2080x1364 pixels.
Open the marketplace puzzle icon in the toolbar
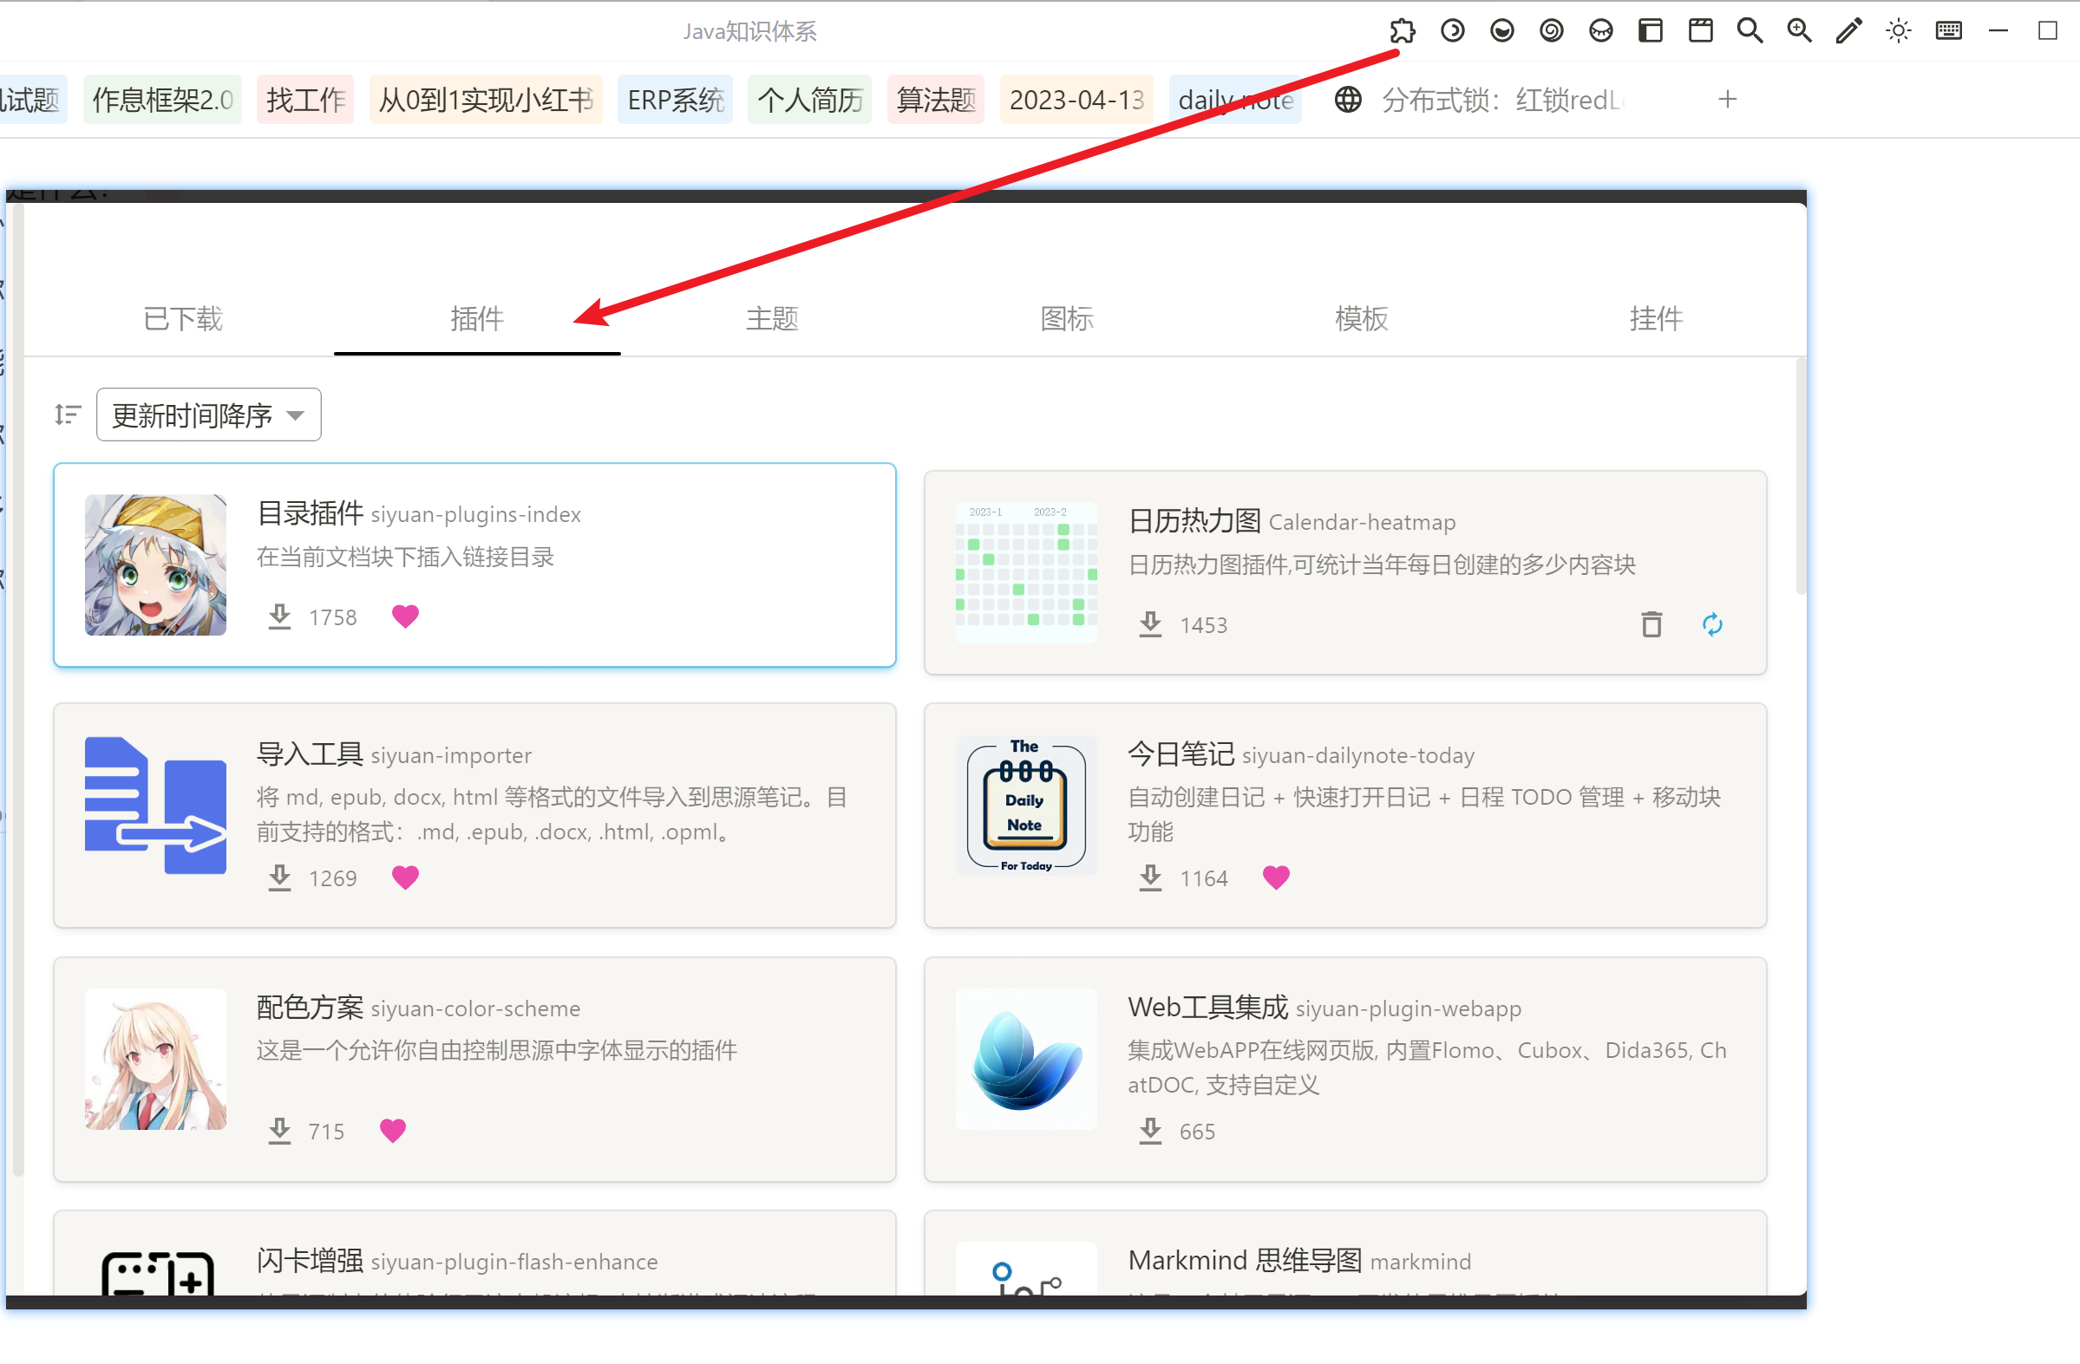(x=1405, y=30)
